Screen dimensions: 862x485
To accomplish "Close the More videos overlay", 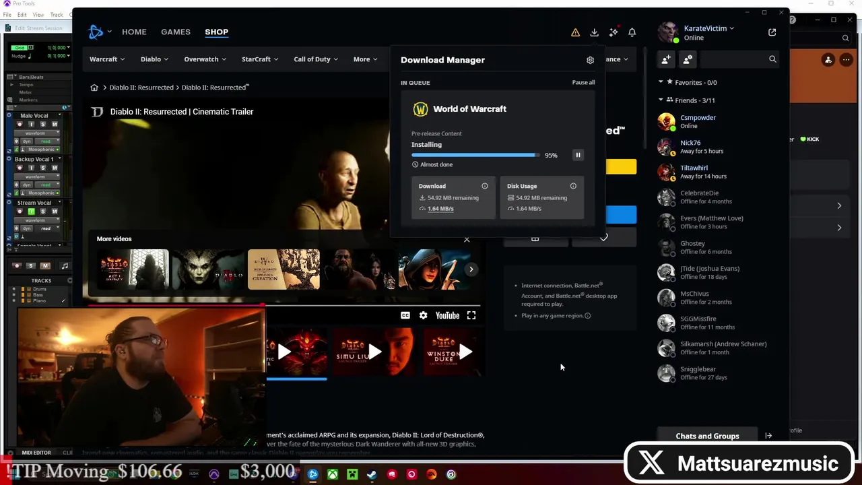I will click(x=467, y=239).
